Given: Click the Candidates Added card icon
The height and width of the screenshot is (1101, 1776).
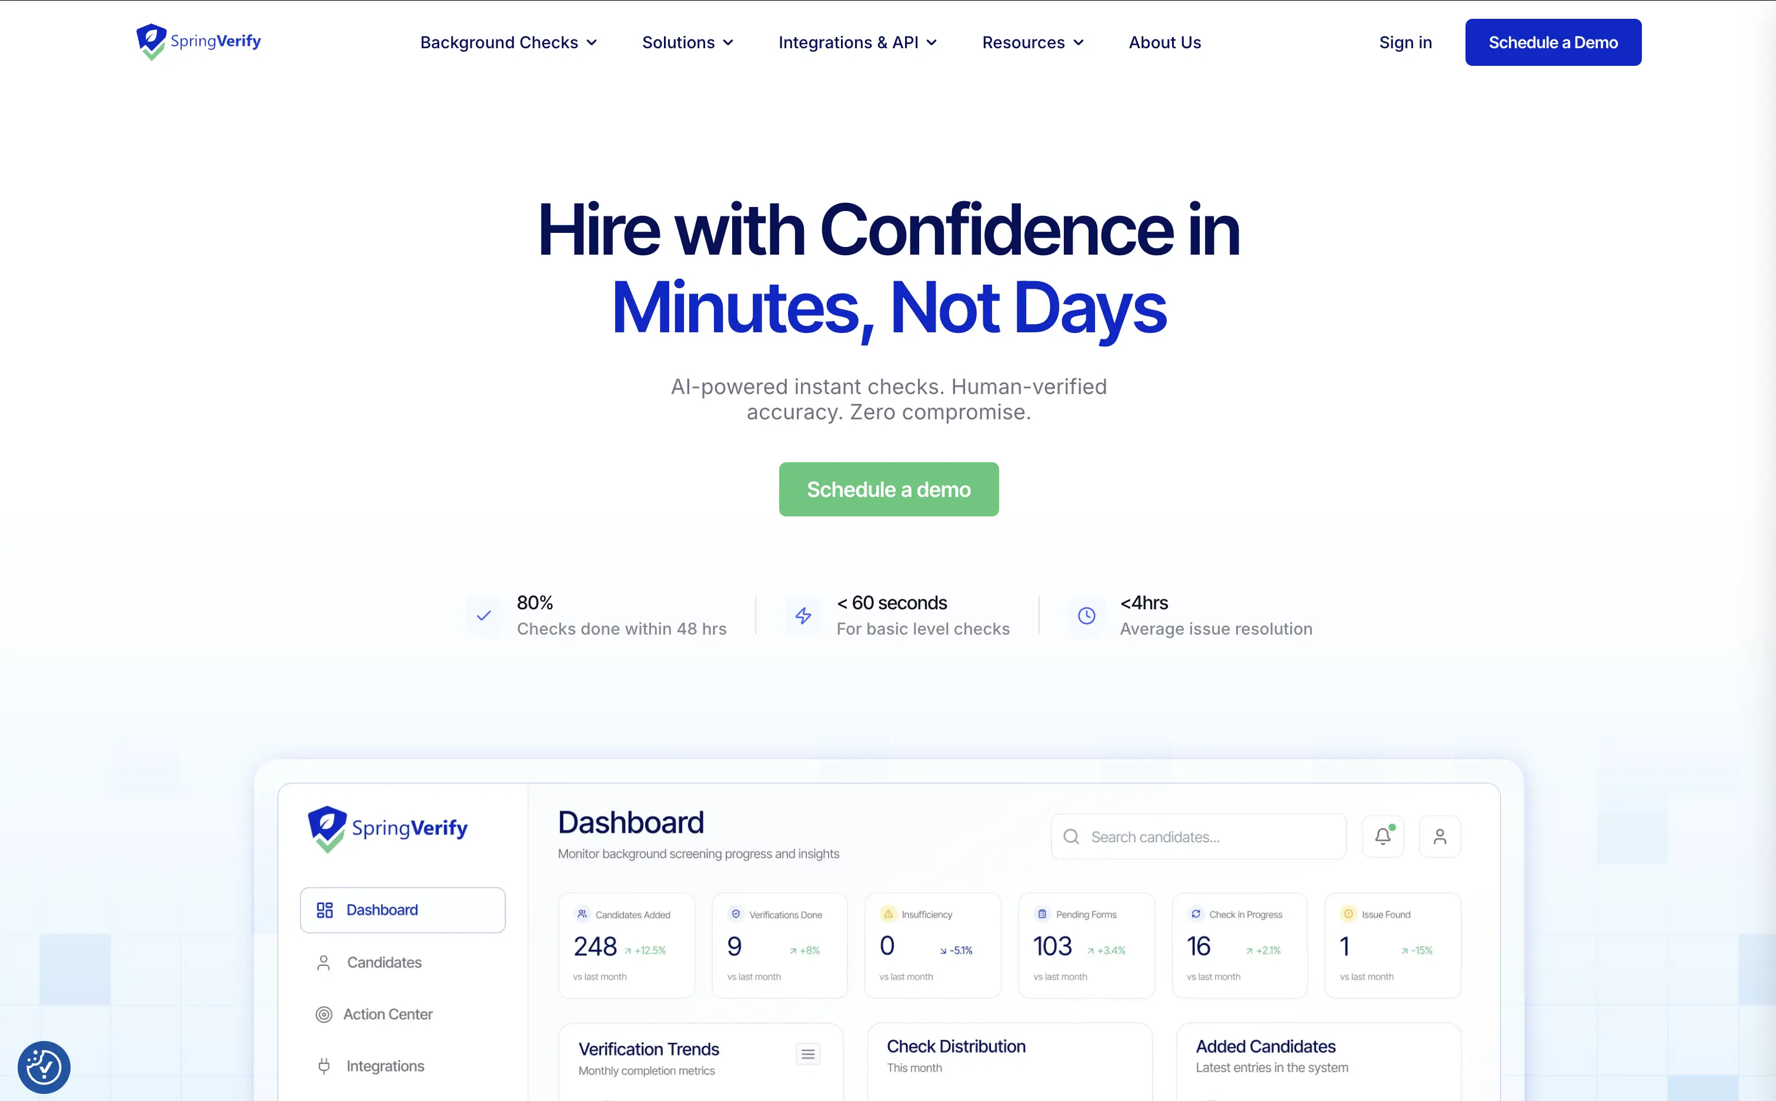Looking at the screenshot, I should tap(582, 913).
